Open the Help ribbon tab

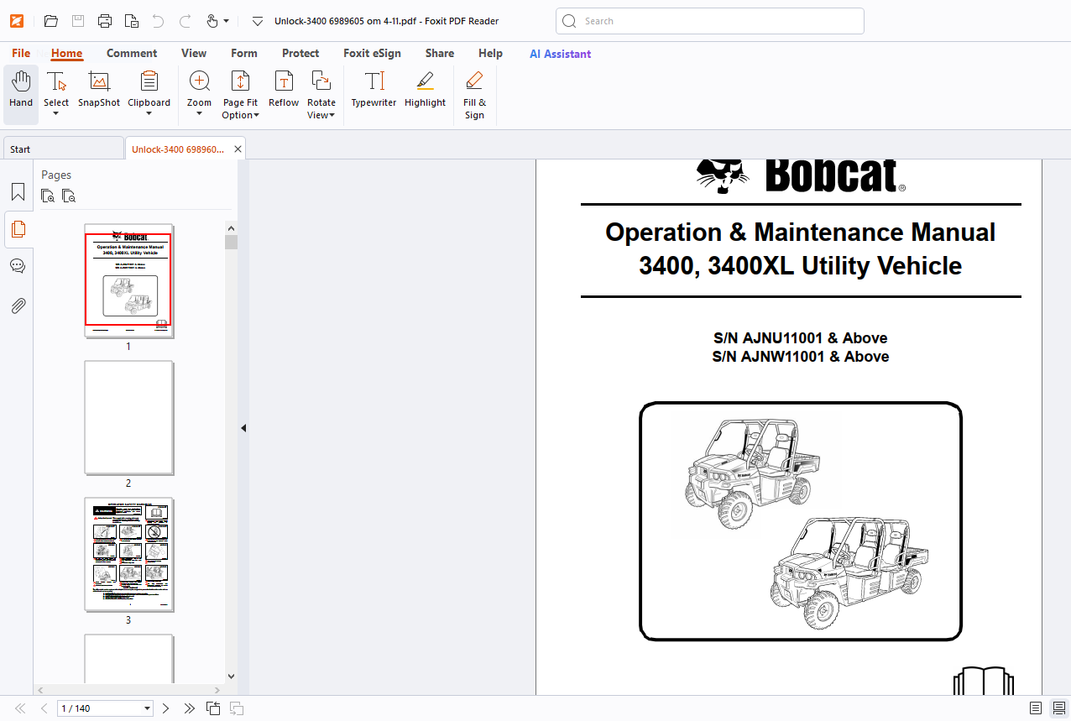point(490,53)
